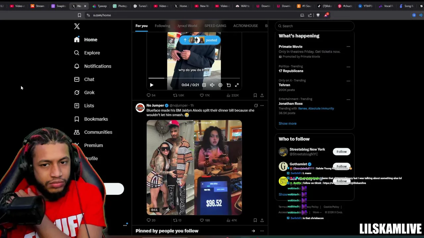The width and height of the screenshot is (424, 238).
Task: Open site settings icon by the URL
Action: pyautogui.click(x=88, y=15)
